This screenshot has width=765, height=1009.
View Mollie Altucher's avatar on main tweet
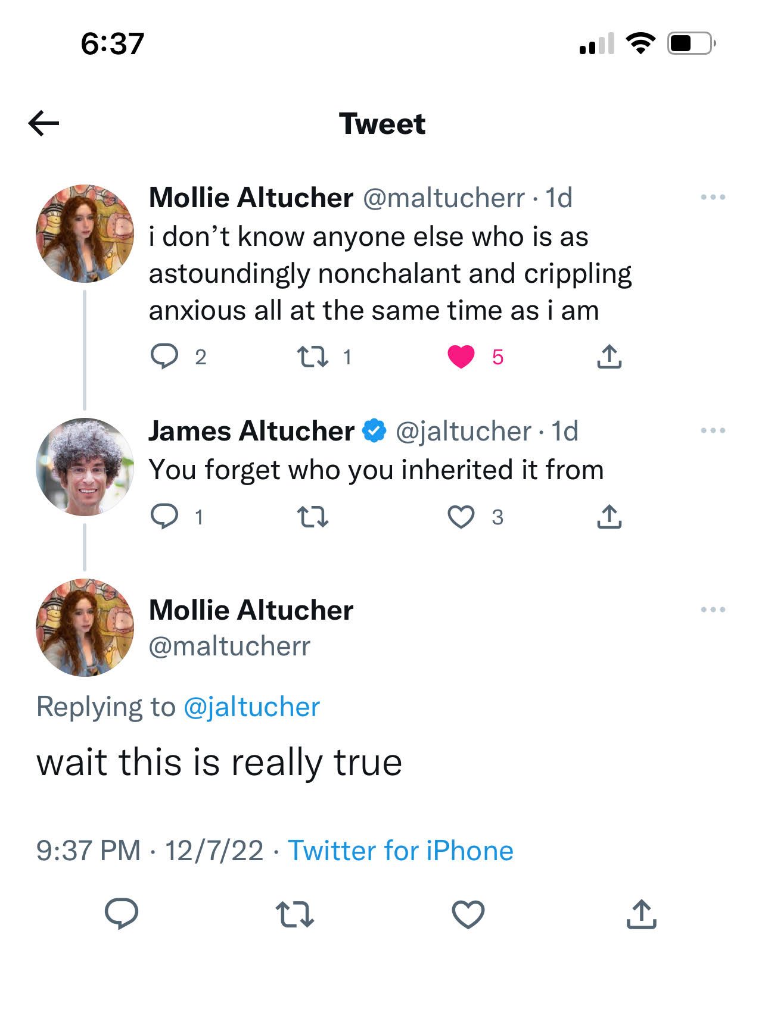click(85, 627)
